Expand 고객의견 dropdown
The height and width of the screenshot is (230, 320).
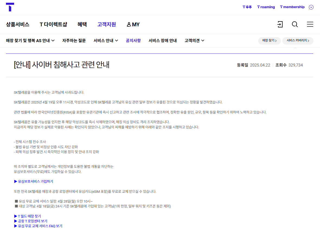194,41
